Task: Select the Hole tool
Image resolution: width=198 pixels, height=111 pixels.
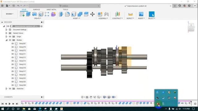Action: point(41,14)
